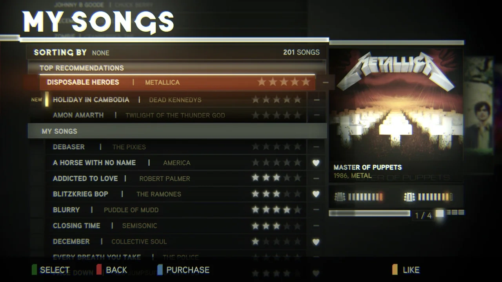502x282 pixels.
Task: Click the red Back button icon
Action: 99,269
